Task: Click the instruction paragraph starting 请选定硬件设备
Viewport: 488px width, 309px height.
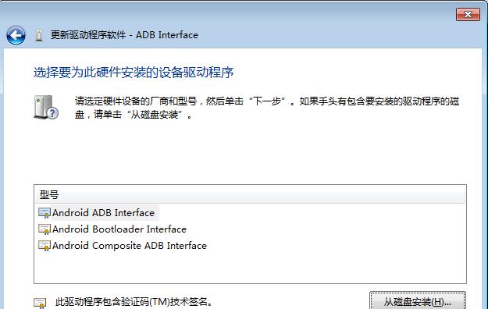Action: (x=267, y=108)
